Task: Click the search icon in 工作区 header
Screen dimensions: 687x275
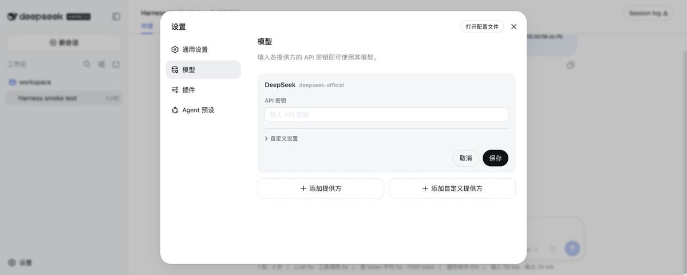Action: 87,64
